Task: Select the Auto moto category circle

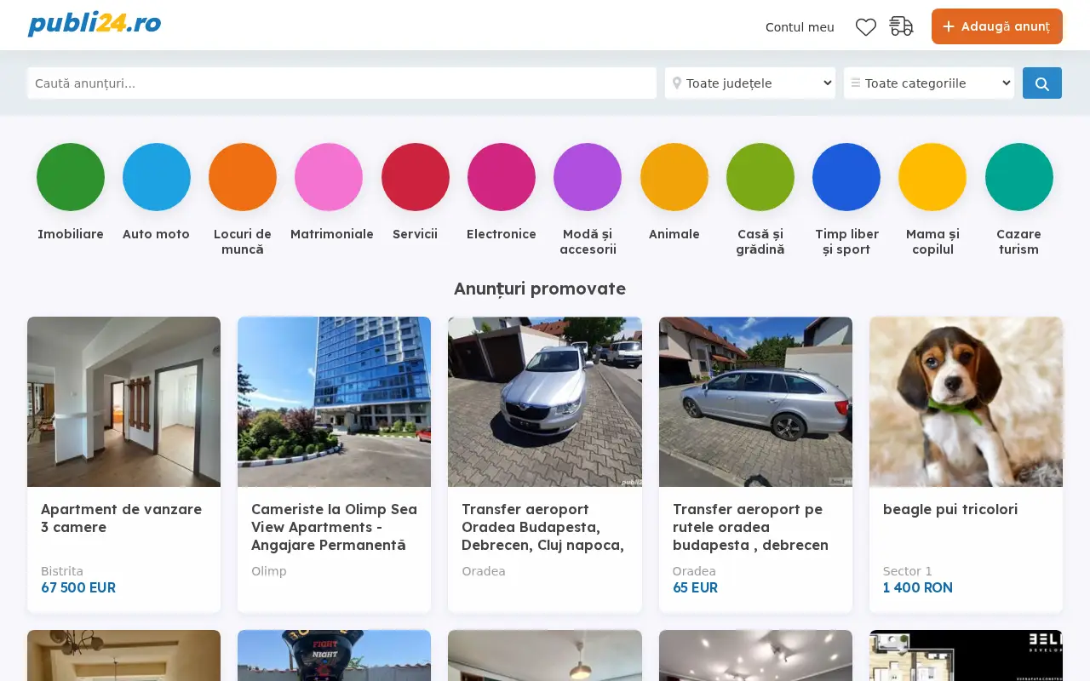Action: 157,177
